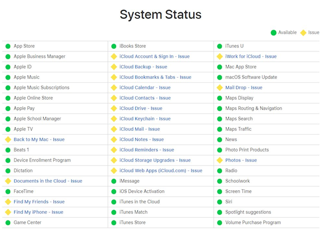The height and width of the screenshot is (238, 332).
Task: Click yellow diamond icon next to iCloud Backup
Action: (114, 67)
